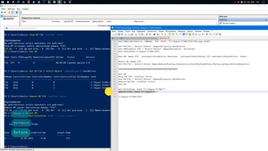Toggle the highlighted indent guide toolbar button
The width and height of the screenshot is (268, 151).
[x=183, y=34]
